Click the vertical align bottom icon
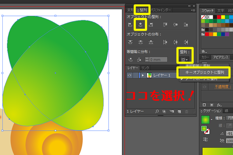 click(x=186, y=25)
